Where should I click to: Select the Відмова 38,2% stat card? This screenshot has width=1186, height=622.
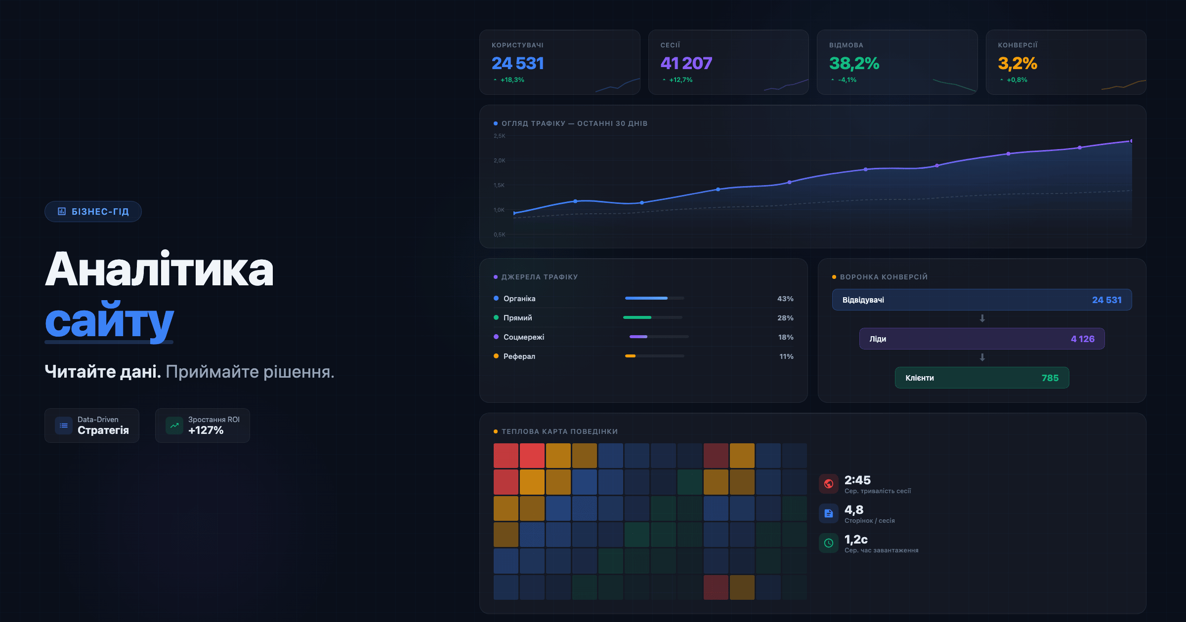click(897, 62)
